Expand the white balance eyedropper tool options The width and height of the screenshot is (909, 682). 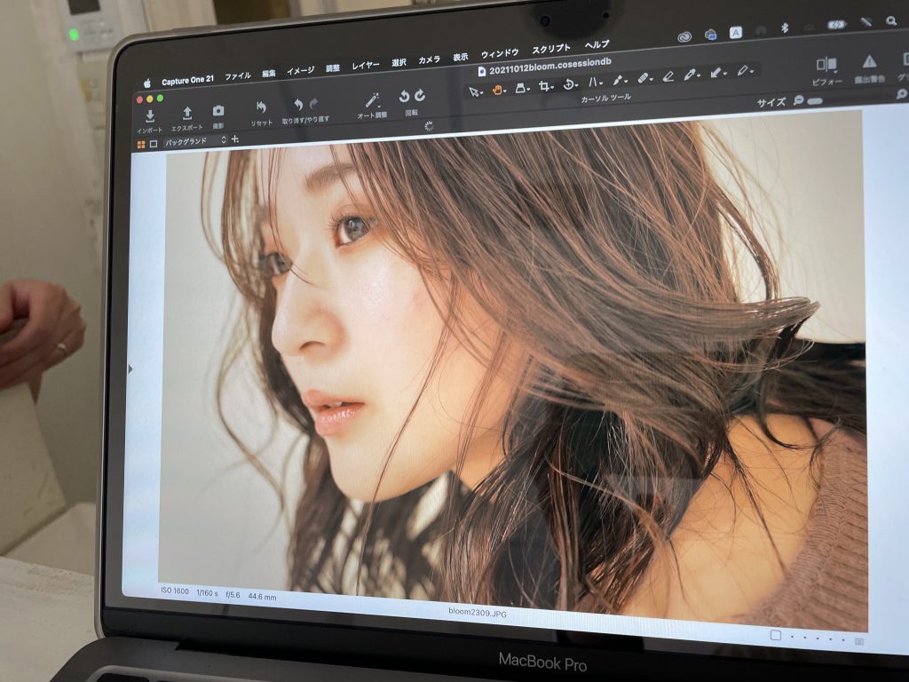pos(699,75)
